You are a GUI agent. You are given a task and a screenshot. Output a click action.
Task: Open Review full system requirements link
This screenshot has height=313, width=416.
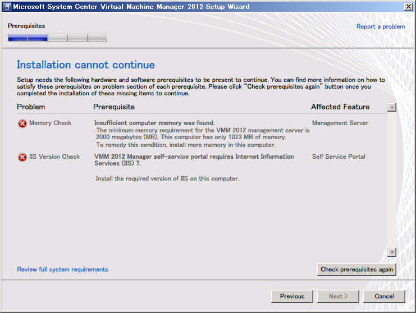(63, 269)
